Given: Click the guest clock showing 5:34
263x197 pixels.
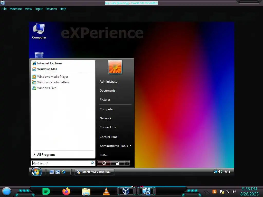Looking at the screenshot, I should coord(227,172).
